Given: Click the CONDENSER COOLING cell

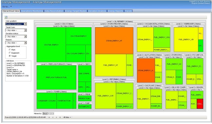Looking at the screenshot, I should pyautogui.click(x=47, y=101).
